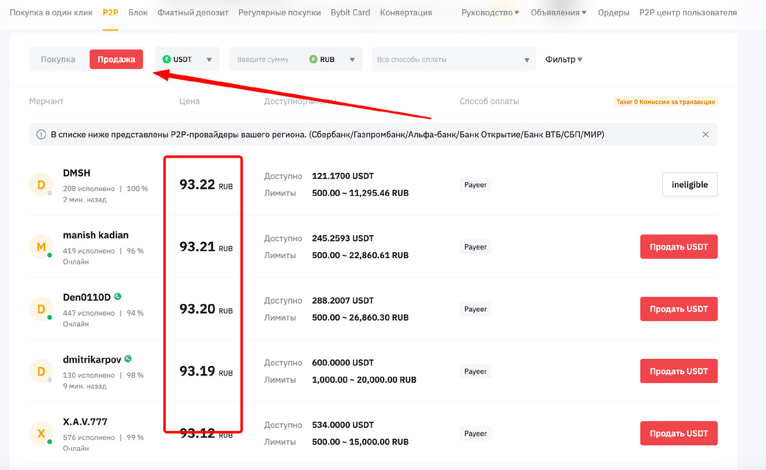The height and width of the screenshot is (470, 766).
Task: Sell USDT to dmitrikarpov
Action: (x=679, y=371)
